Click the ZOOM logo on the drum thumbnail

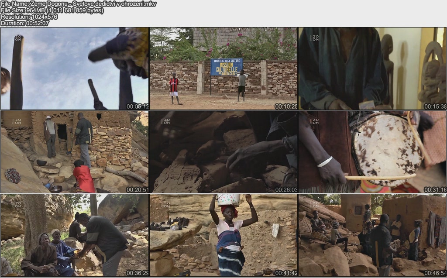[x=316, y=121]
